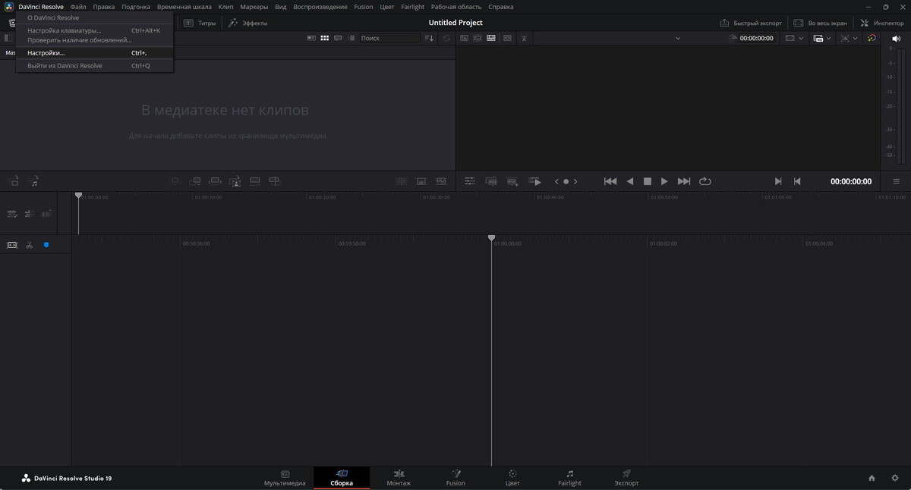Click the Поиск search field
Viewport: 911px width, 490px height.
coord(389,38)
